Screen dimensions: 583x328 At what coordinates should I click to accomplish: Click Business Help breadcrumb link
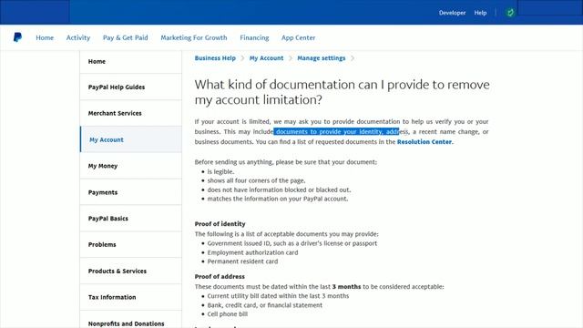[x=215, y=58]
